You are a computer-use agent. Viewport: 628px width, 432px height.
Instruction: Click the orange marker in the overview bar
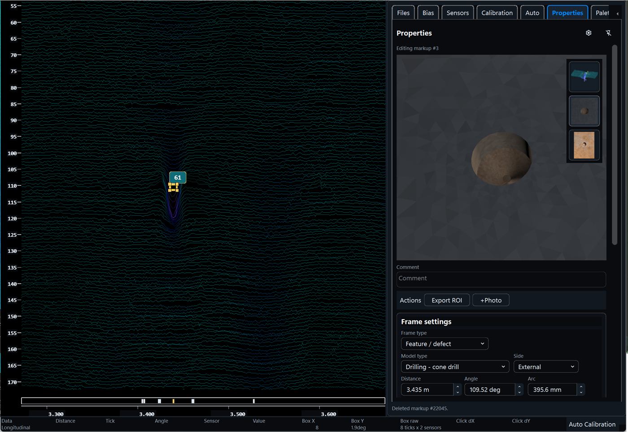point(173,401)
